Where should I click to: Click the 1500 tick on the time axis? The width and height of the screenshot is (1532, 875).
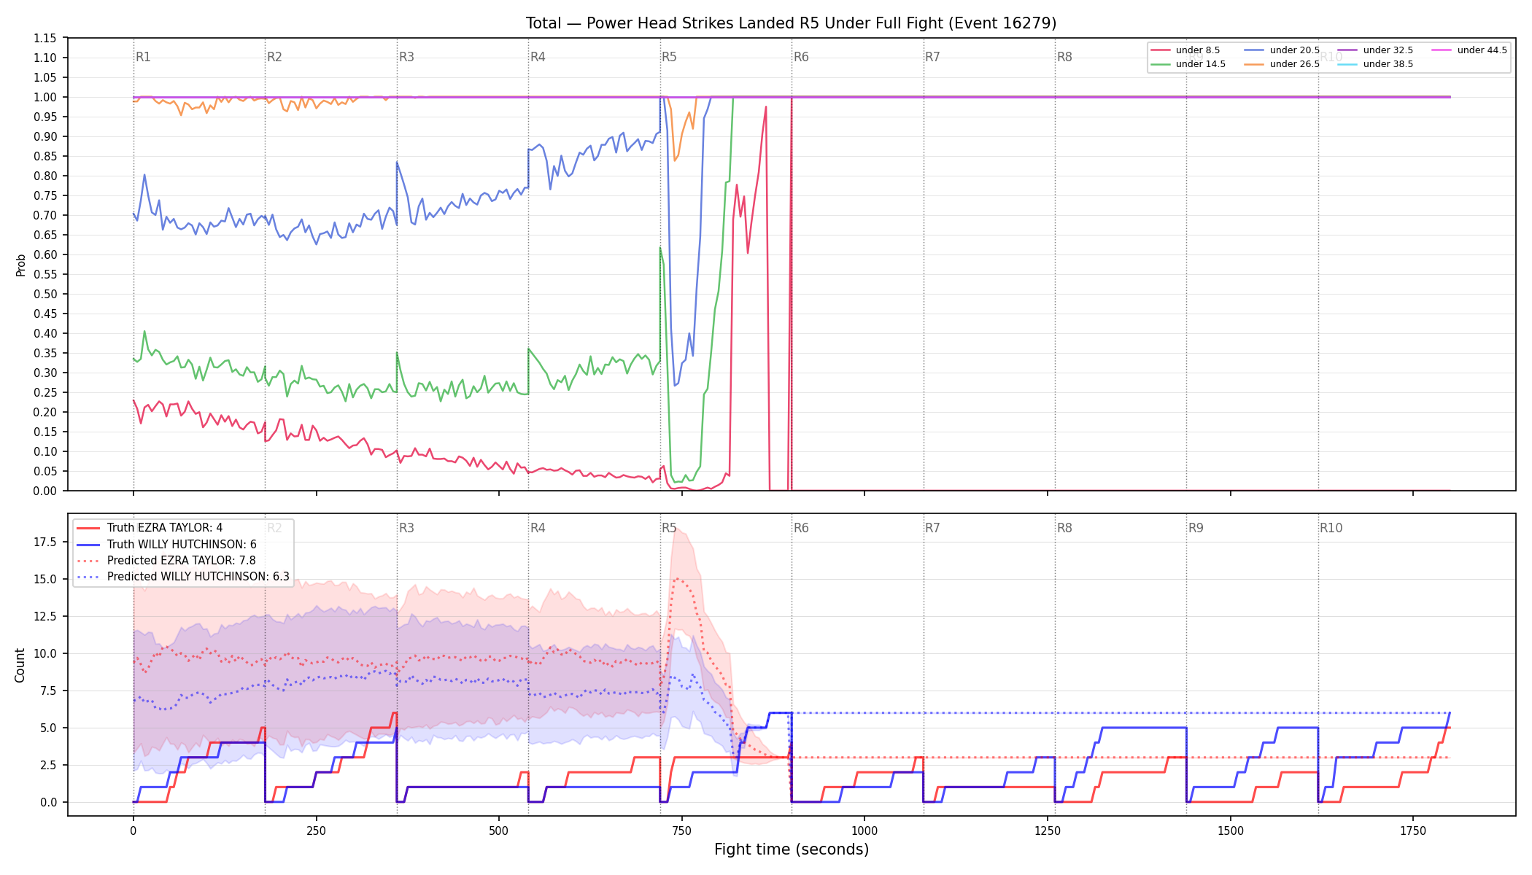tap(1231, 831)
